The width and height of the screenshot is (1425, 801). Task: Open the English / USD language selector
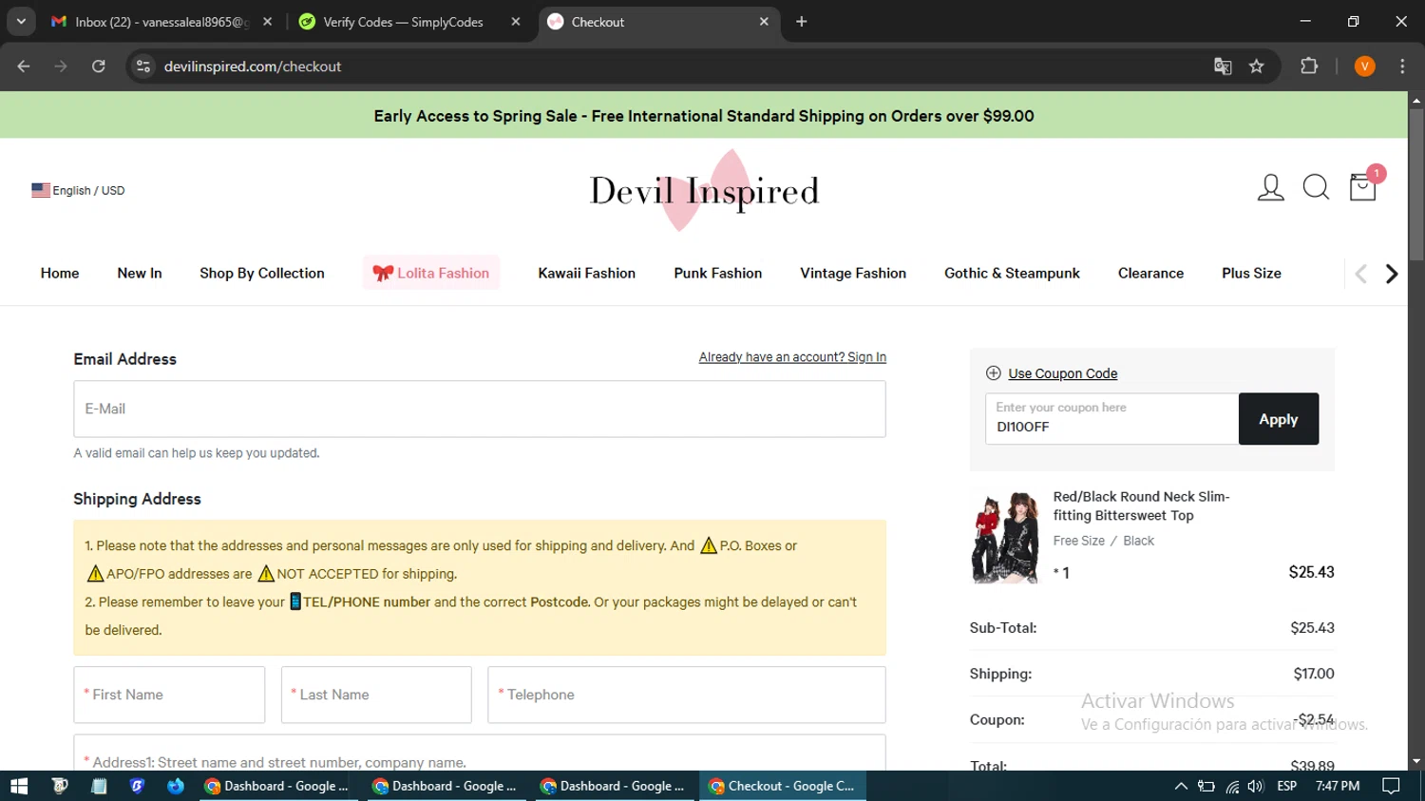pos(78,190)
